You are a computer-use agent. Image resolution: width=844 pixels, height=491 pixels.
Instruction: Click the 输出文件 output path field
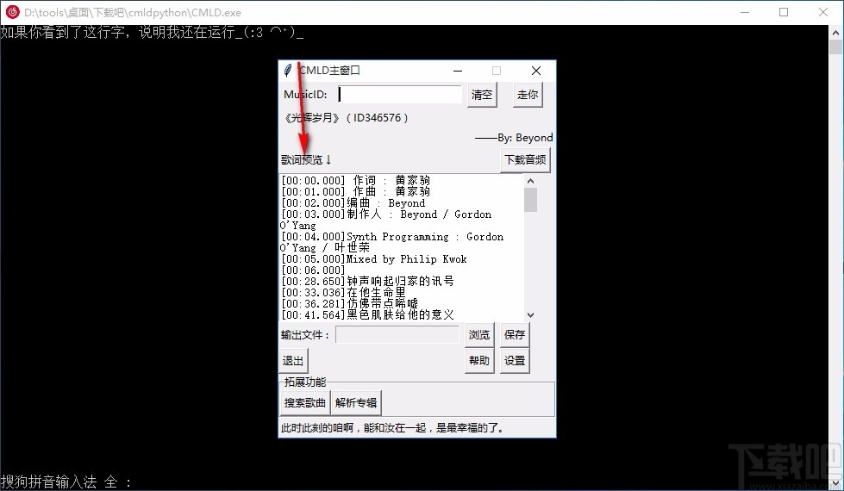(x=397, y=334)
